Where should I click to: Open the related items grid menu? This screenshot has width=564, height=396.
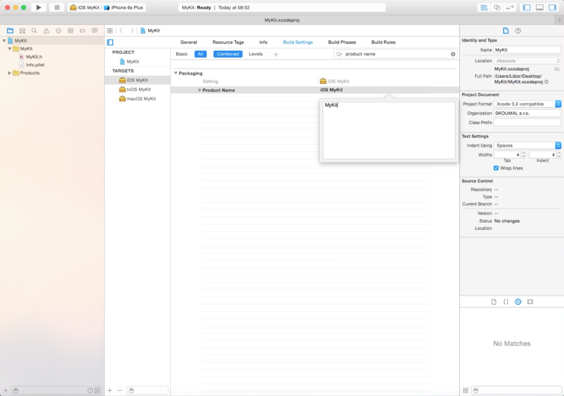[110, 31]
